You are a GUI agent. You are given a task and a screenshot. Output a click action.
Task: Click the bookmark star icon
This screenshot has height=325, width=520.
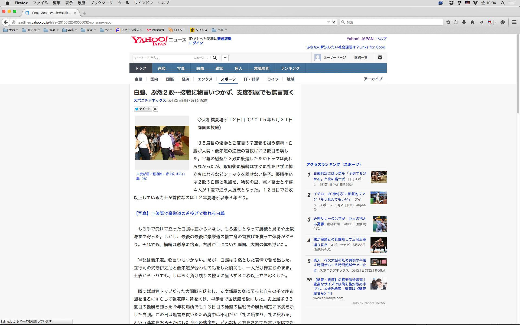[448, 22]
